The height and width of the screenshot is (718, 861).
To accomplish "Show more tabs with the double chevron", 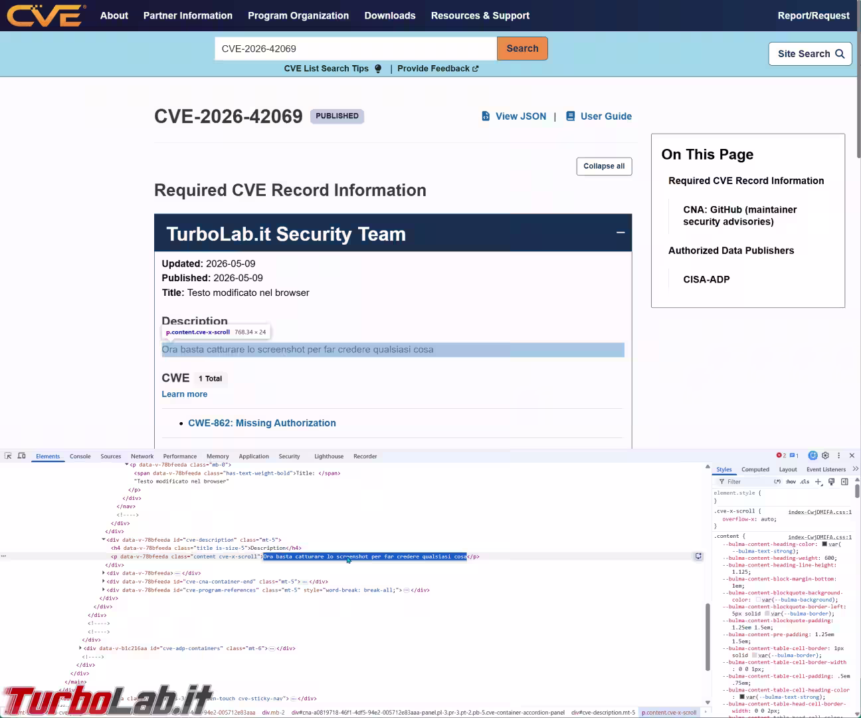I will pyautogui.click(x=855, y=469).
